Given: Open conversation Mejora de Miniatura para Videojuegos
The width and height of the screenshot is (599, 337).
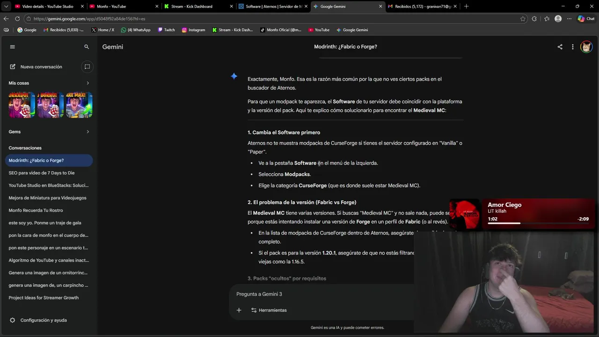Looking at the screenshot, I should pyautogui.click(x=49, y=198).
